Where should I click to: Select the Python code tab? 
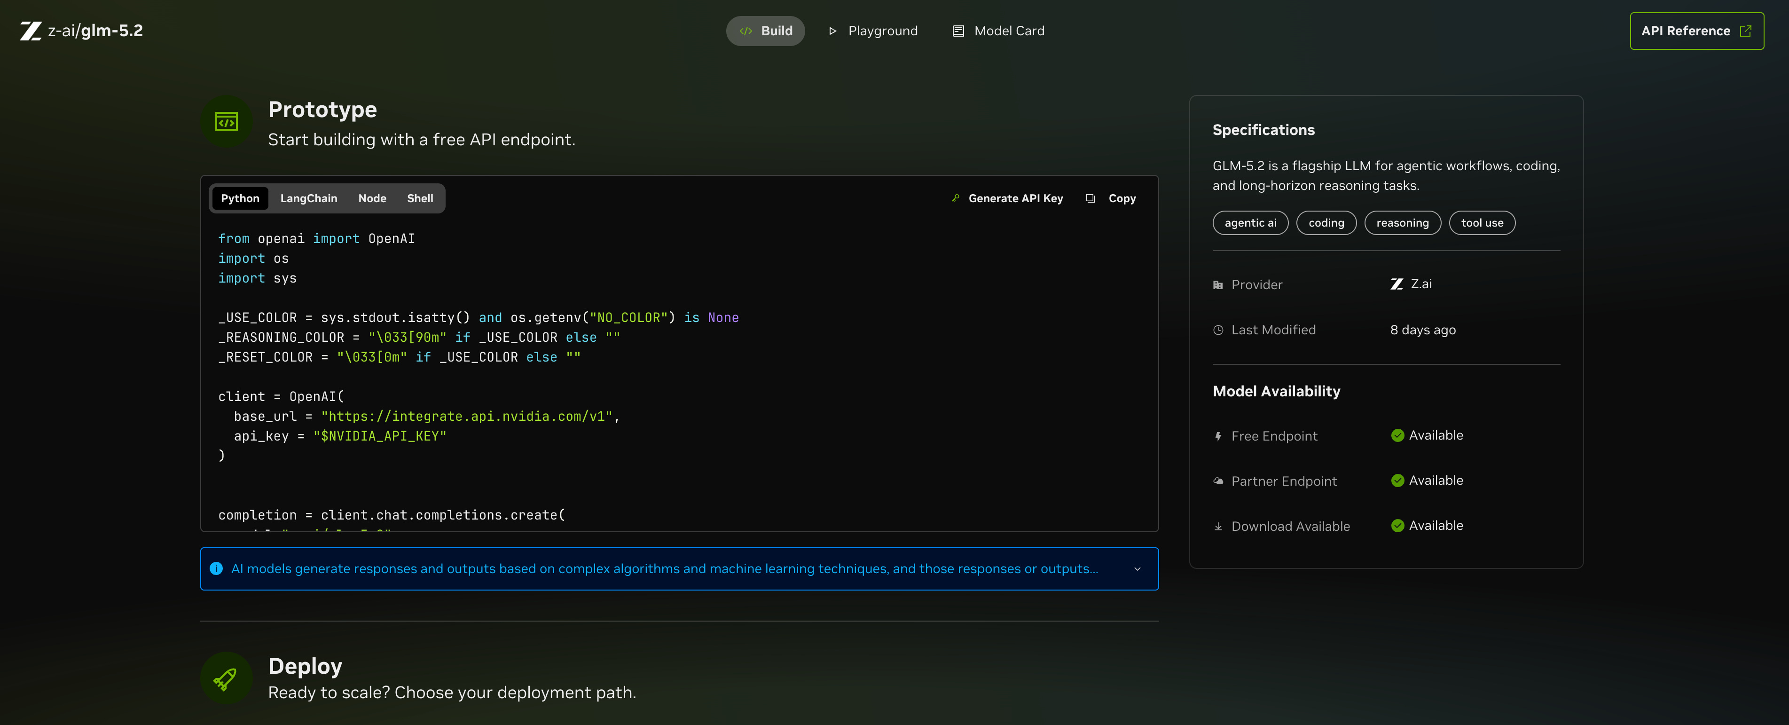pos(240,198)
